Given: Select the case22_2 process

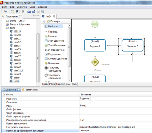Looking at the screenshot, I should pyautogui.click(x=16, y=70).
